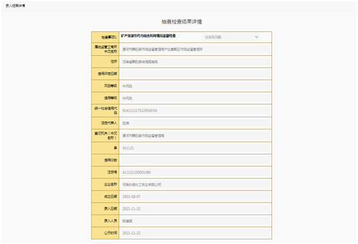
Task: Click the 风险等级 field
Action: 195,86
